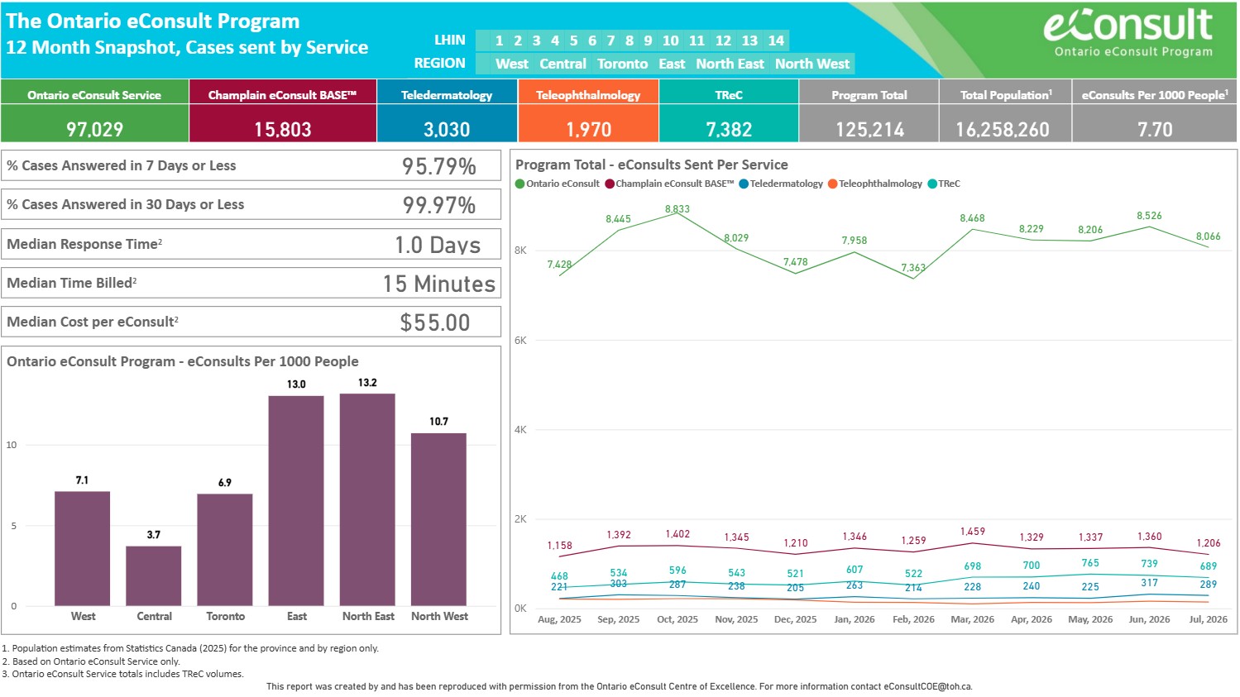The width and height of the screenshot is (1240, 697).
Task: Select the TReC legend entry
Action: [944, 184]
